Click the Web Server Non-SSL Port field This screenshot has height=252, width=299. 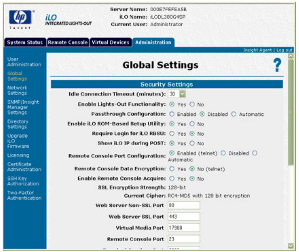[x=184, y=205]
